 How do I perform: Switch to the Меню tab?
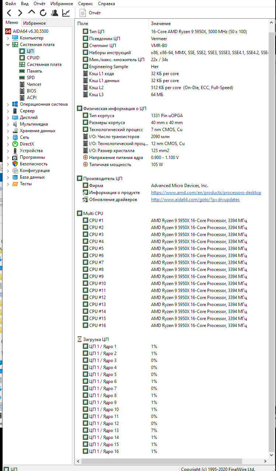click(12, 23)
